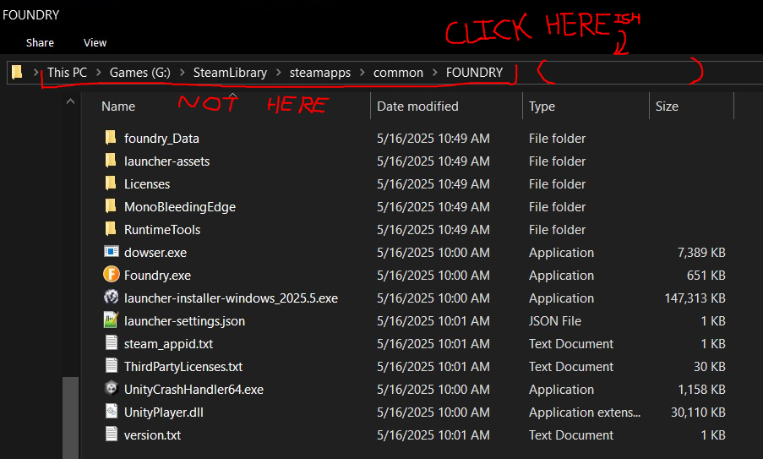763x459 pixels.
Task: Select the dowser.exe application icon
Action: [112, 252]
